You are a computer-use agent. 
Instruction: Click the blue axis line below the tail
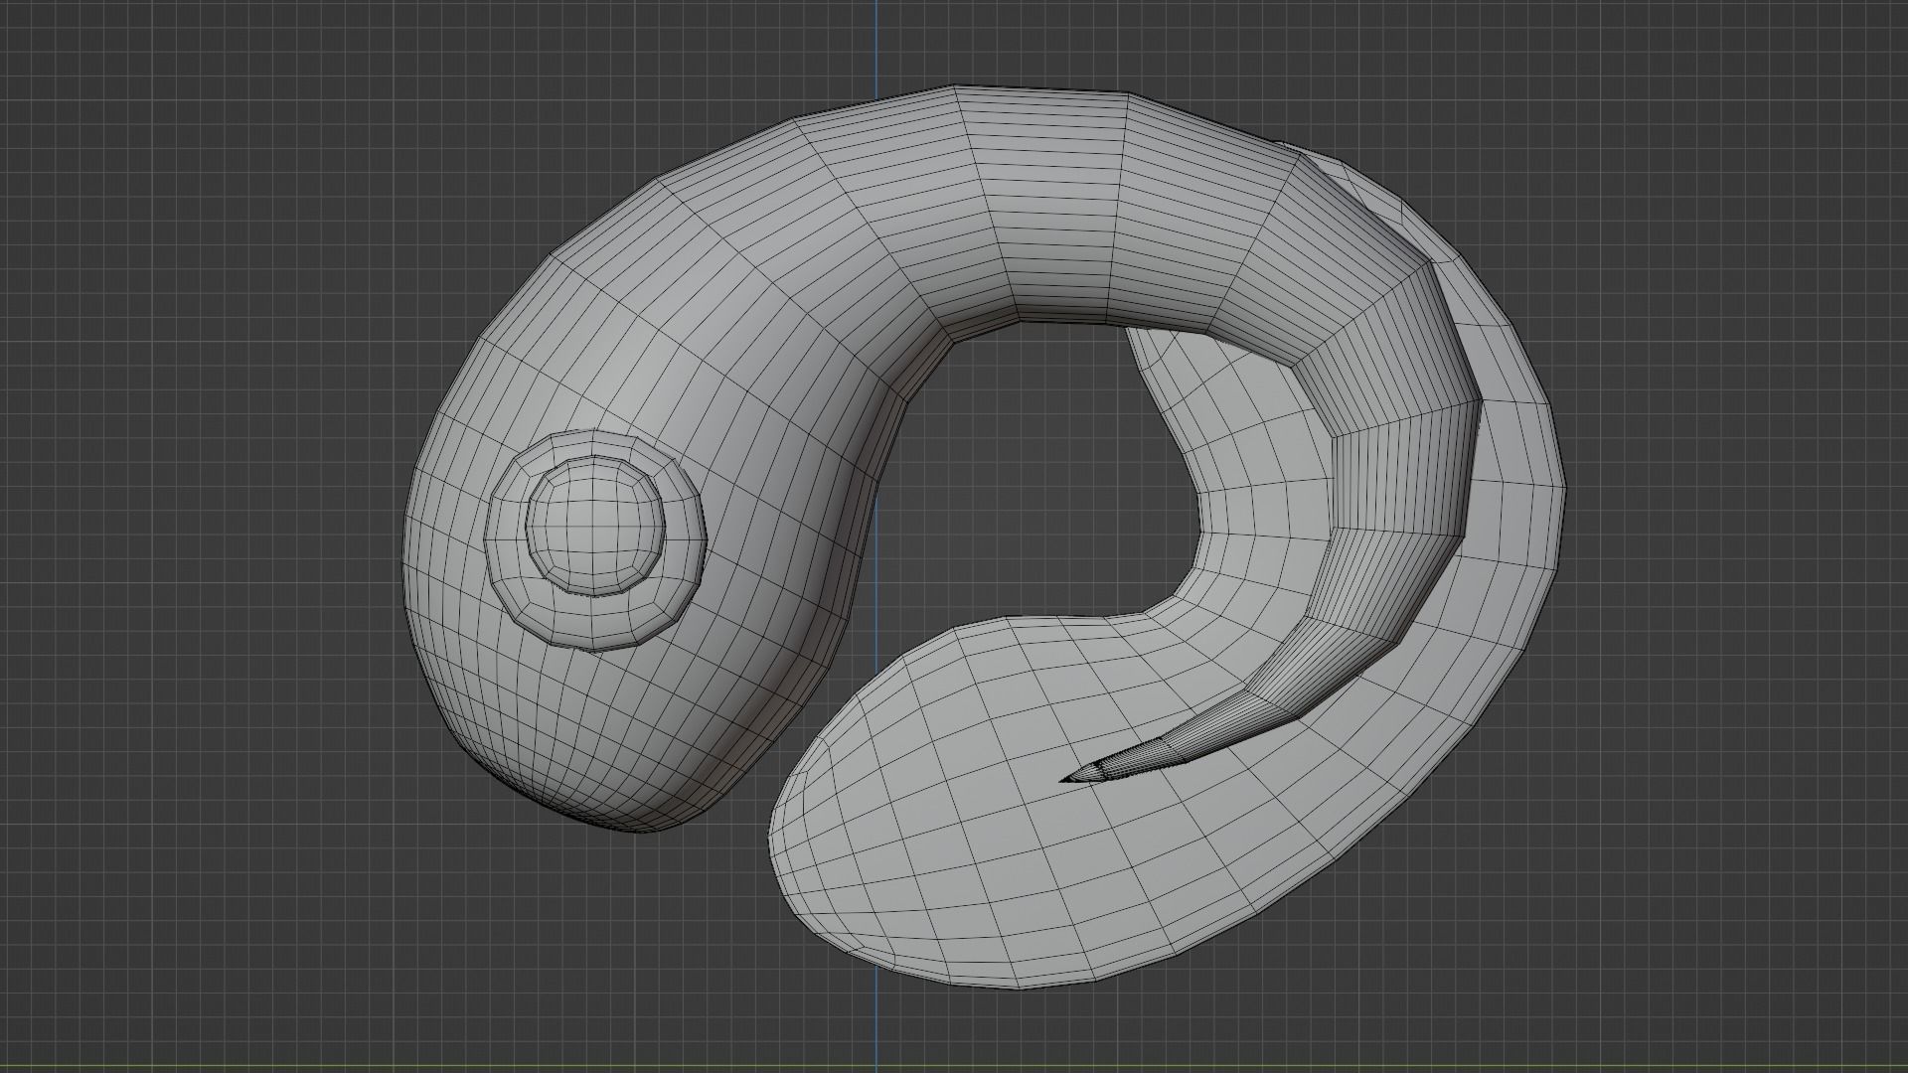[x=875, y=1013]
